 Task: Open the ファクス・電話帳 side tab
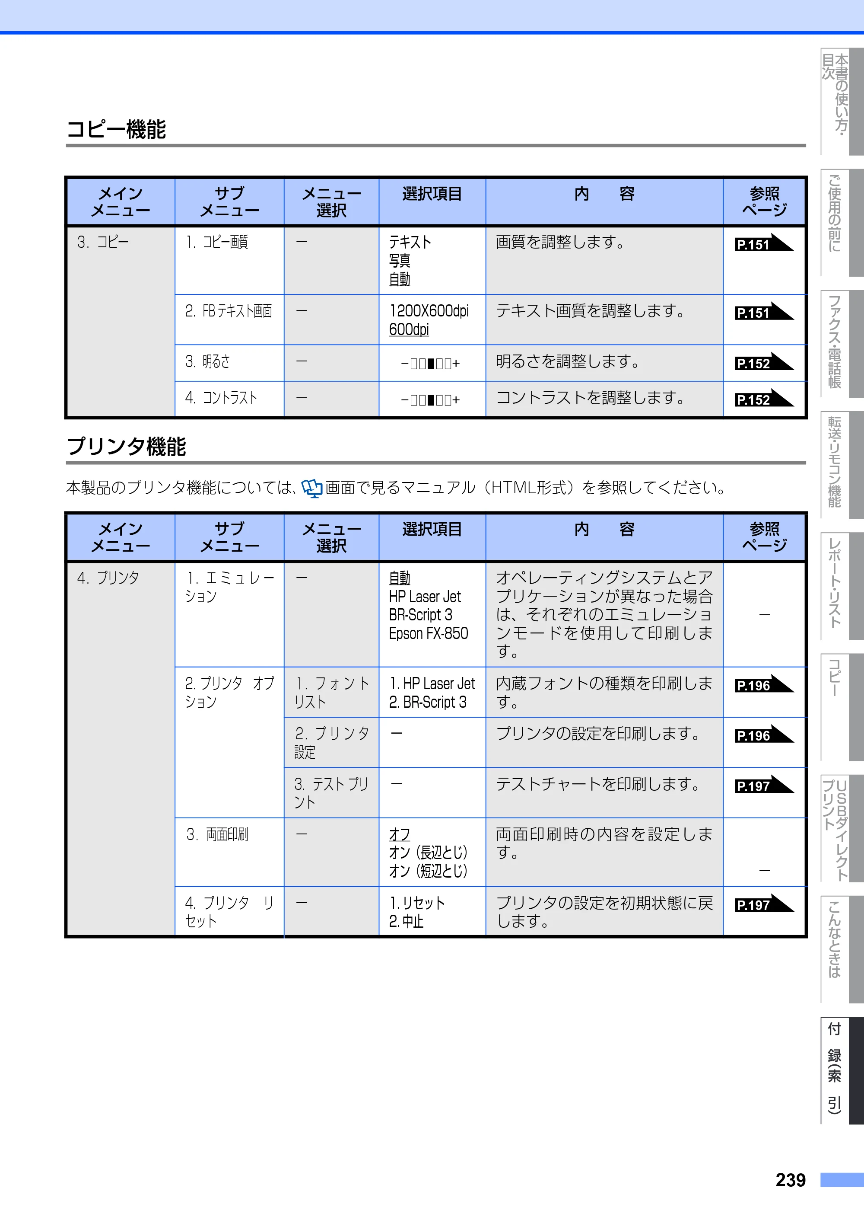pyautogui.click(x=842, y=343)
